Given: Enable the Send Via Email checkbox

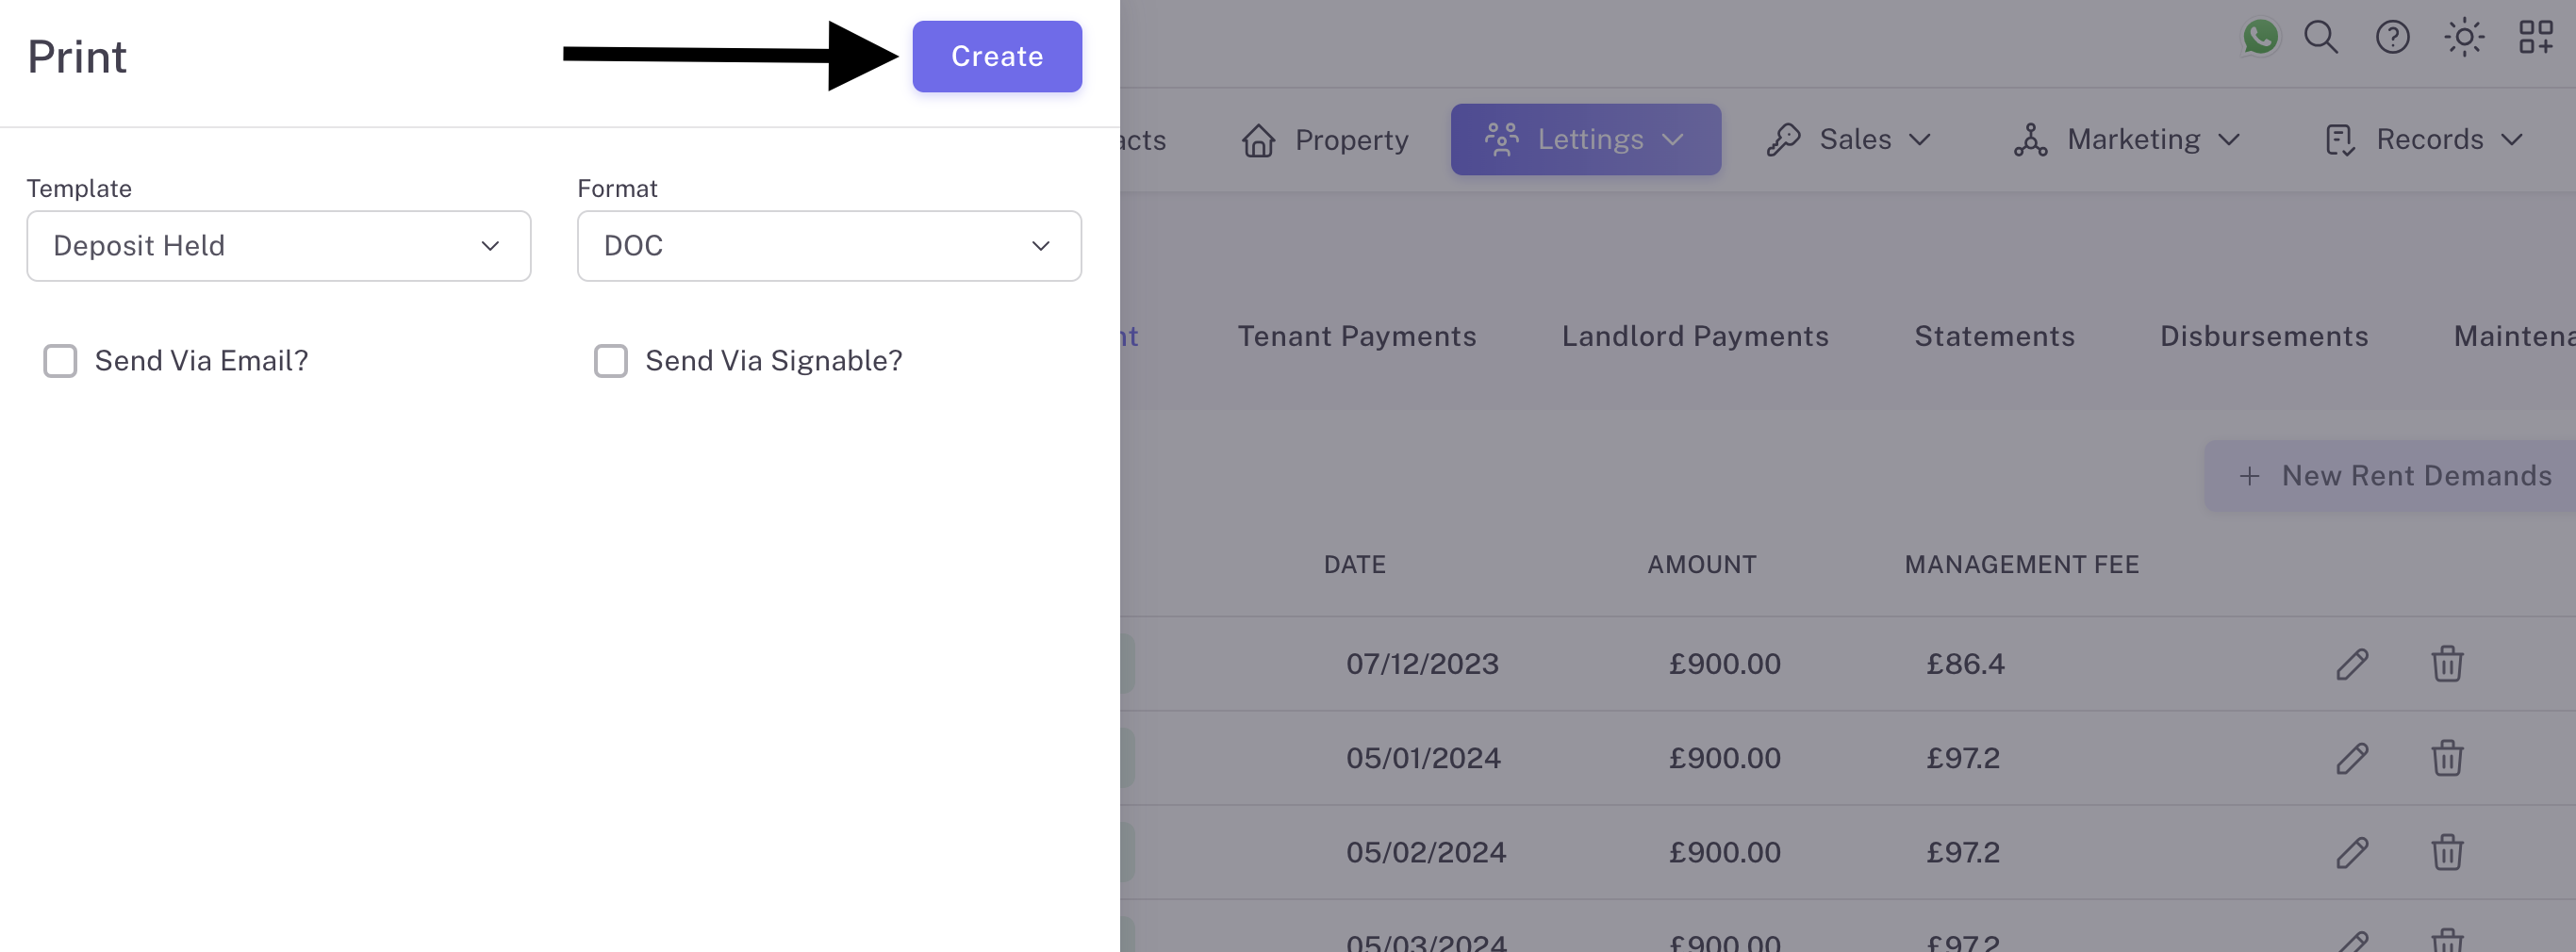Looking at the screenshot, I should [60, 361].
